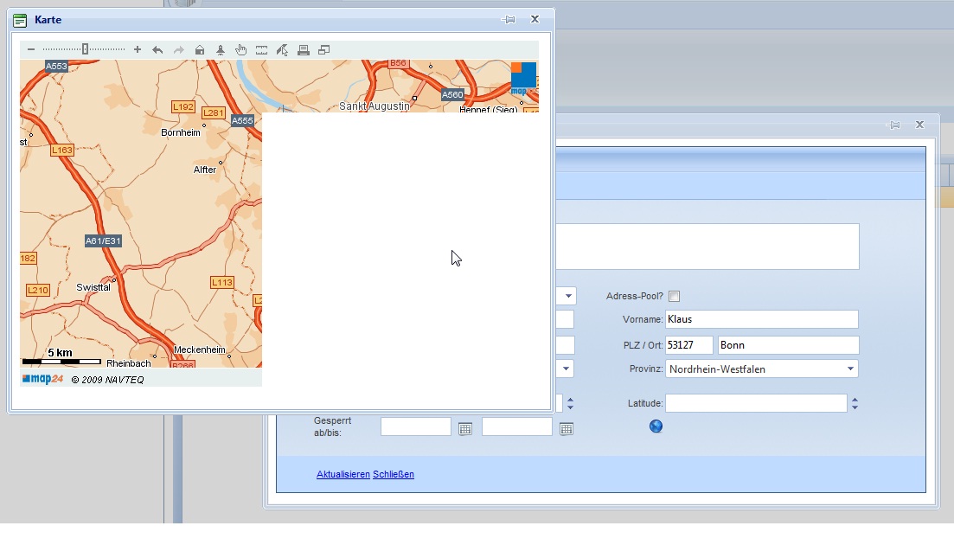This screenshot has height=545, width=954.
Task: Click the home icon in map toolbar
Action: click(x=200, y=50)
